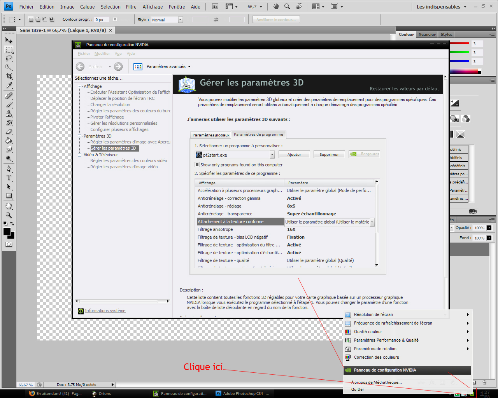Click the Rotate View tool in top bar
The width and height of the screenshot is (498, 398).
(299, 7)
